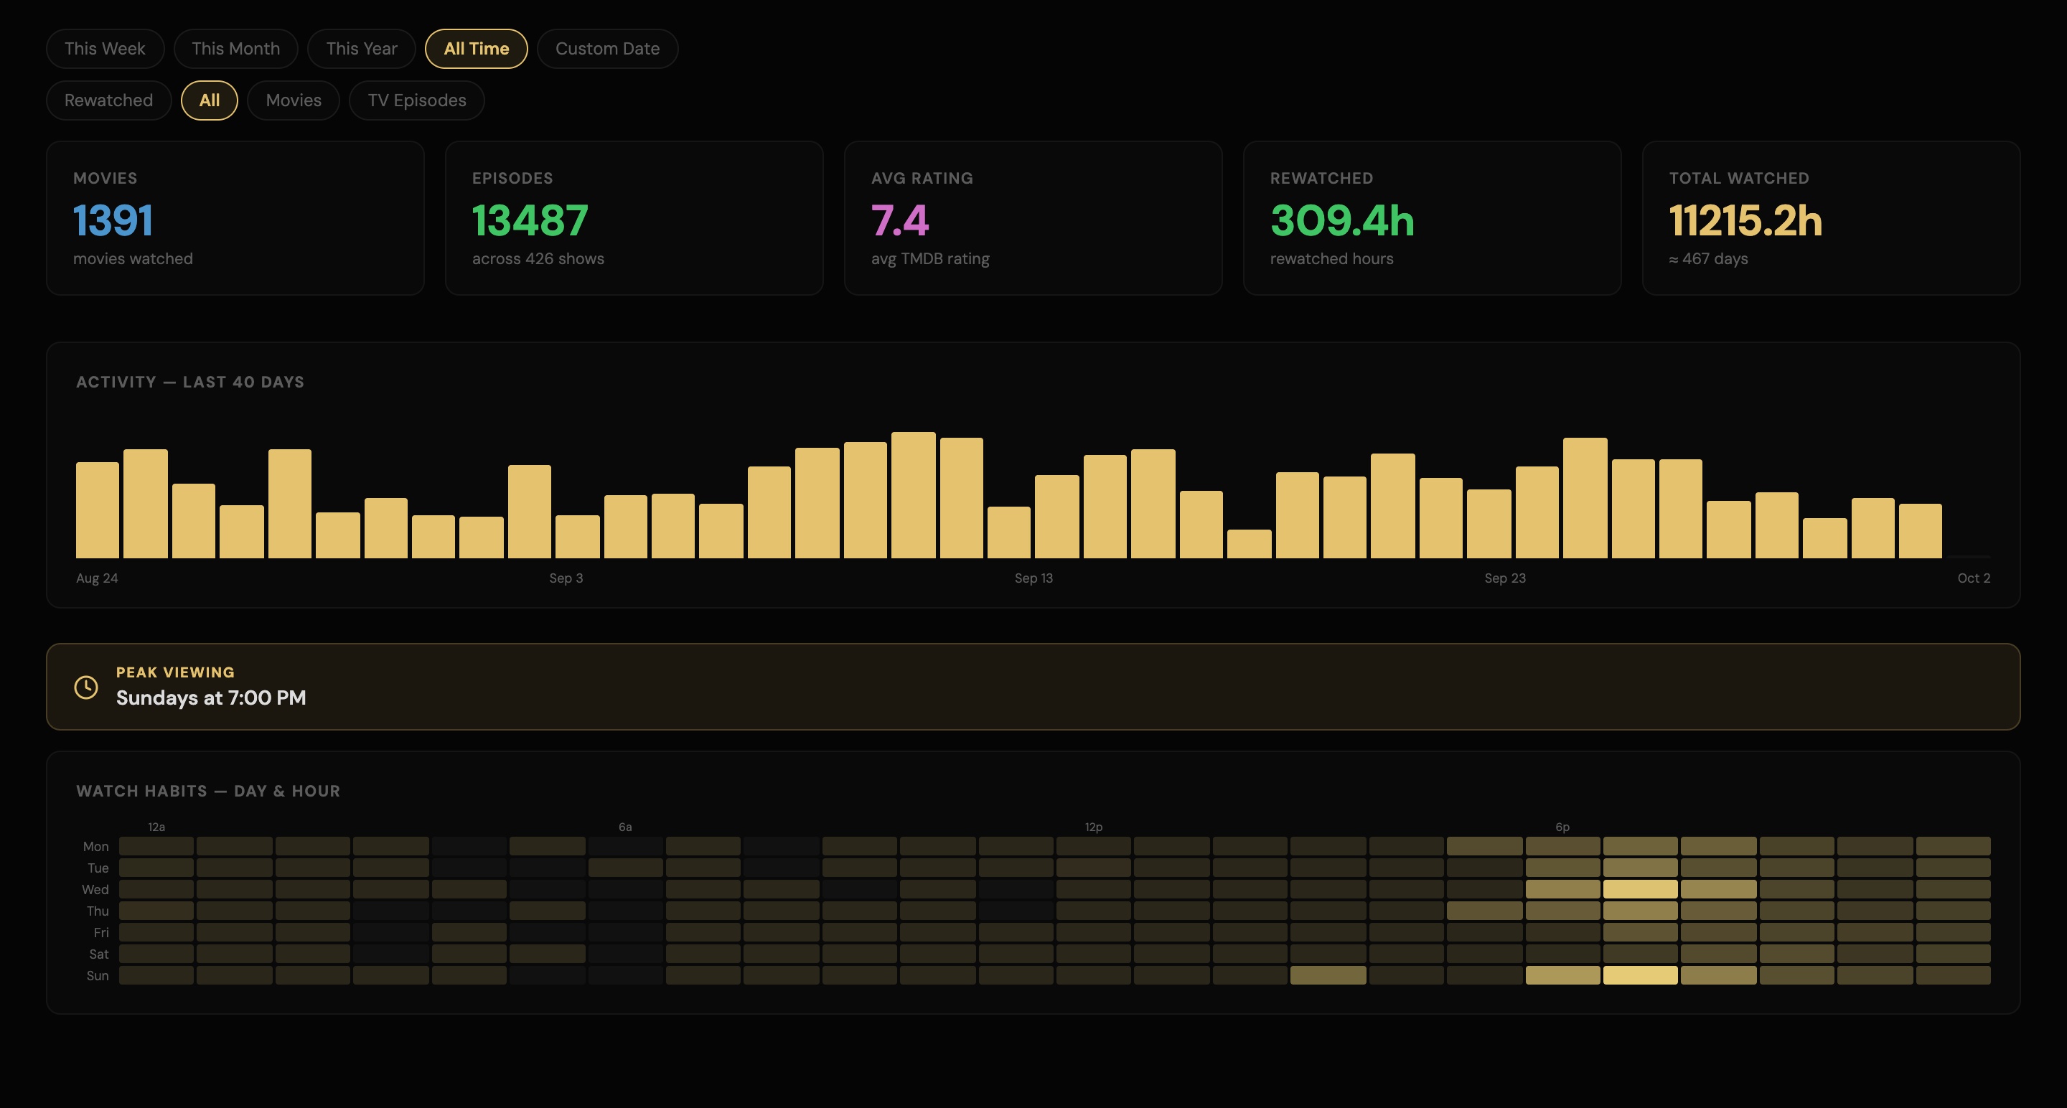This screenshot has height=1108, width=2067.
Task: Click the 6a hour label
Action: pyautogui.click(x=625, y=827)
